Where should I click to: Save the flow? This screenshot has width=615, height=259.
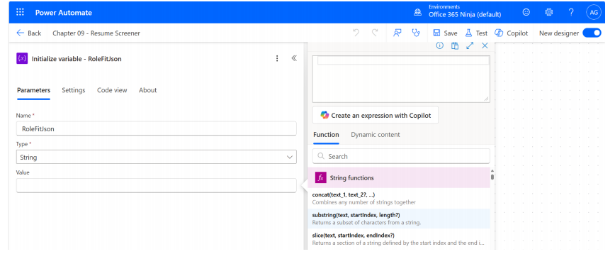click(x=445, y=33)
